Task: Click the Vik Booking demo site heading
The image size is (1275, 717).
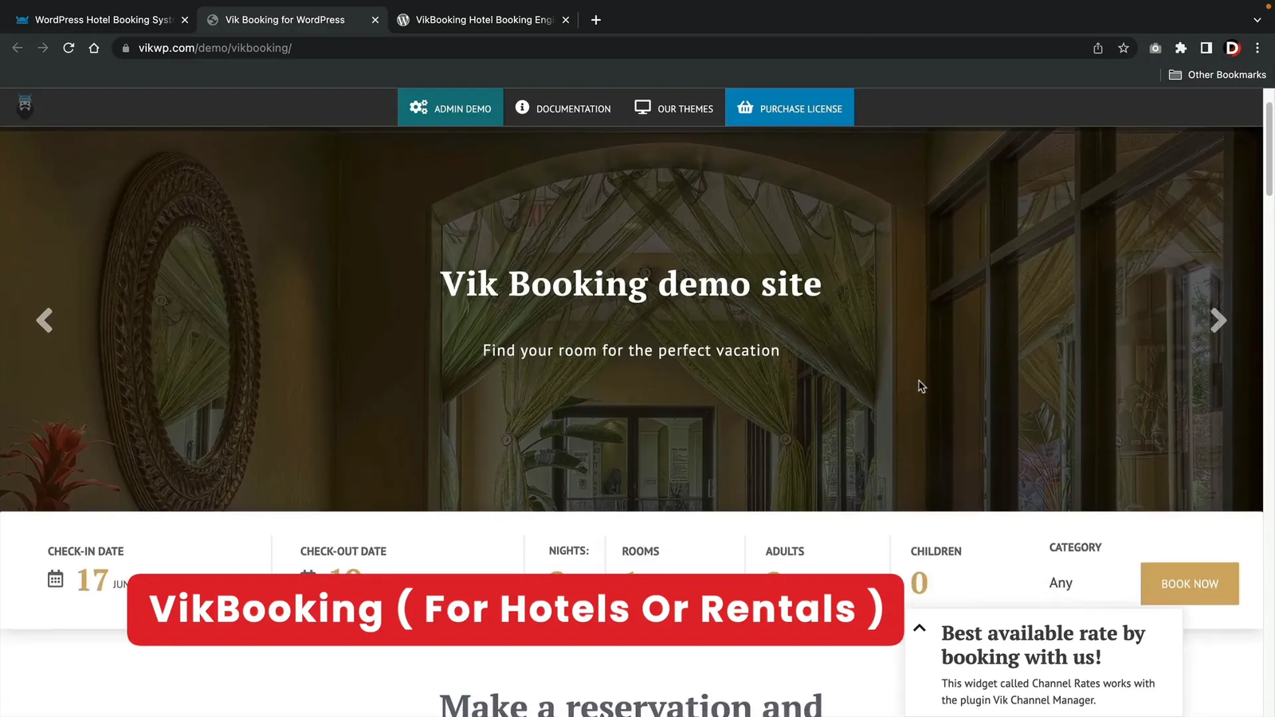Action: point(631,284)
